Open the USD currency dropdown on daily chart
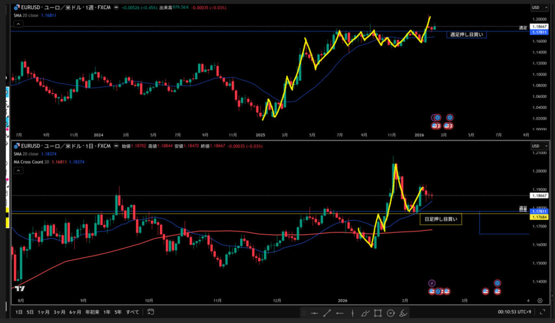This screenshot has height=323, width=555. (536, 146)
